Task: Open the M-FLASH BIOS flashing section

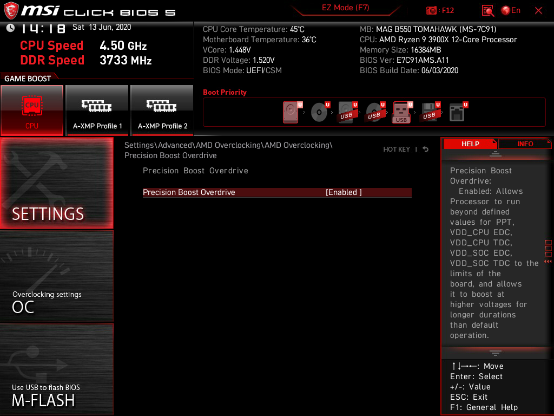Action: (x=56, y=369)
